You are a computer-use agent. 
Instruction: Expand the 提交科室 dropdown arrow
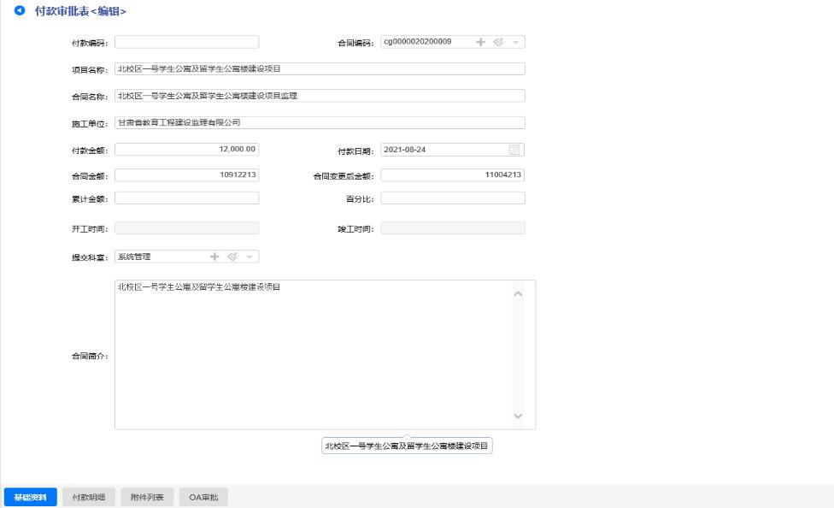click(250, 257)
